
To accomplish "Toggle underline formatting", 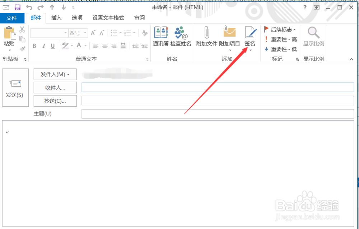I will (x=53, y=46).
